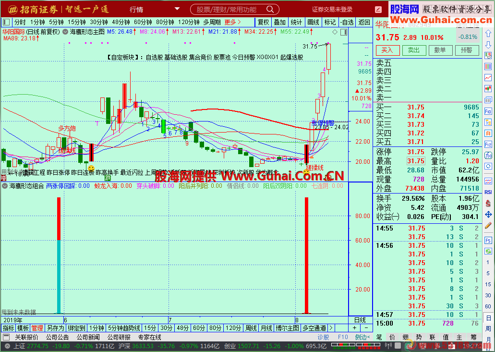The height and width of the screenshot is (352, 495).
Task: Click the stacked windows sidebar icon
Action: [x=488, y=100]
